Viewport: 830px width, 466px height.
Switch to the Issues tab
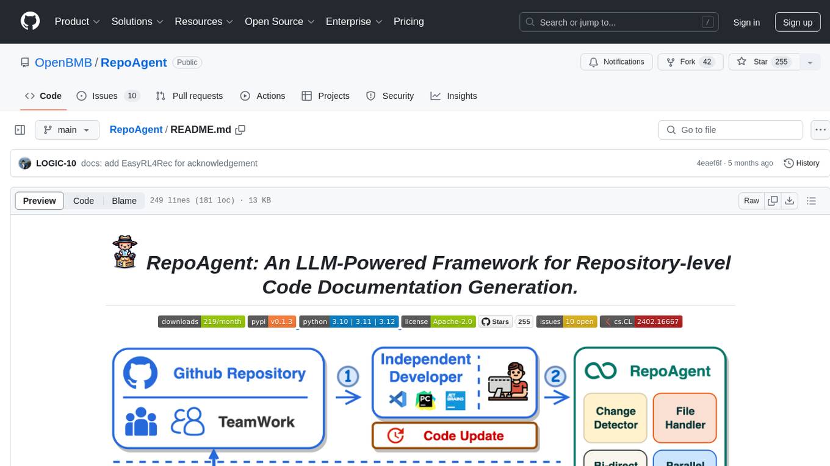coord(108,96)
